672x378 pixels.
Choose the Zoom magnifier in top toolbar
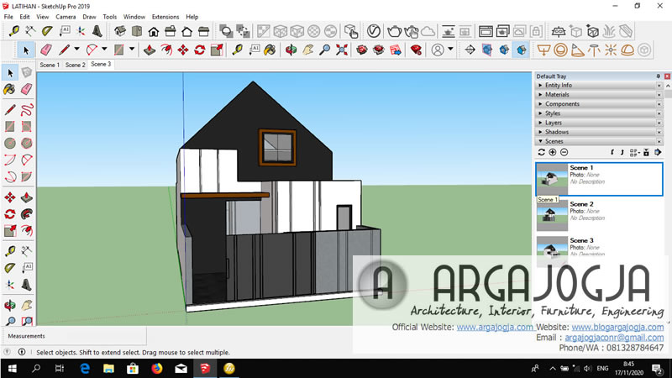click(x=325, y=50)
